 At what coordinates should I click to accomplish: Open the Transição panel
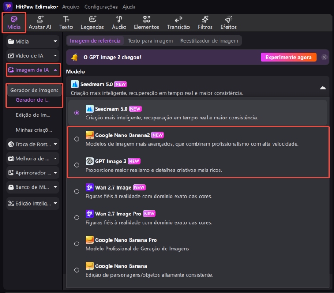pyautogui.click(x=178, y=23)
